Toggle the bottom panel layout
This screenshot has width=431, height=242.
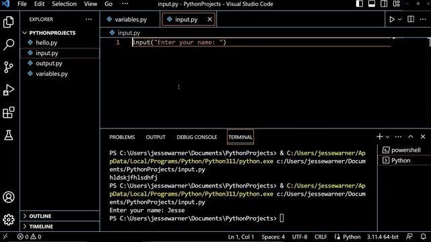tap(372, 4)
